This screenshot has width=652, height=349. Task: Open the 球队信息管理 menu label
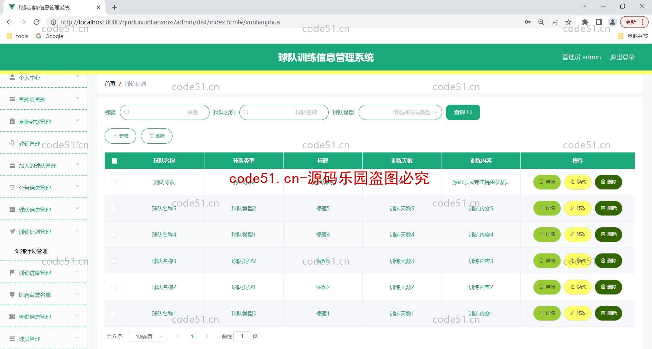tap(35, 210)
